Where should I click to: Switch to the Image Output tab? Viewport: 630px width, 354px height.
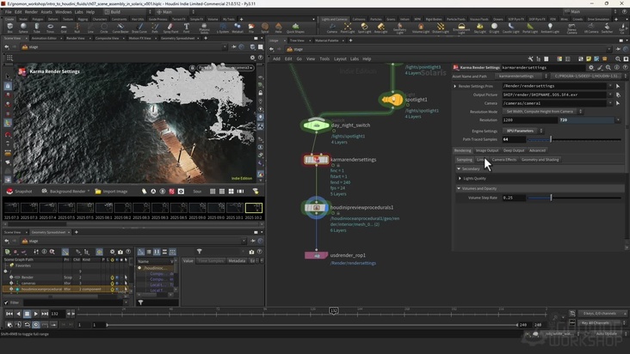coord(487,150)
